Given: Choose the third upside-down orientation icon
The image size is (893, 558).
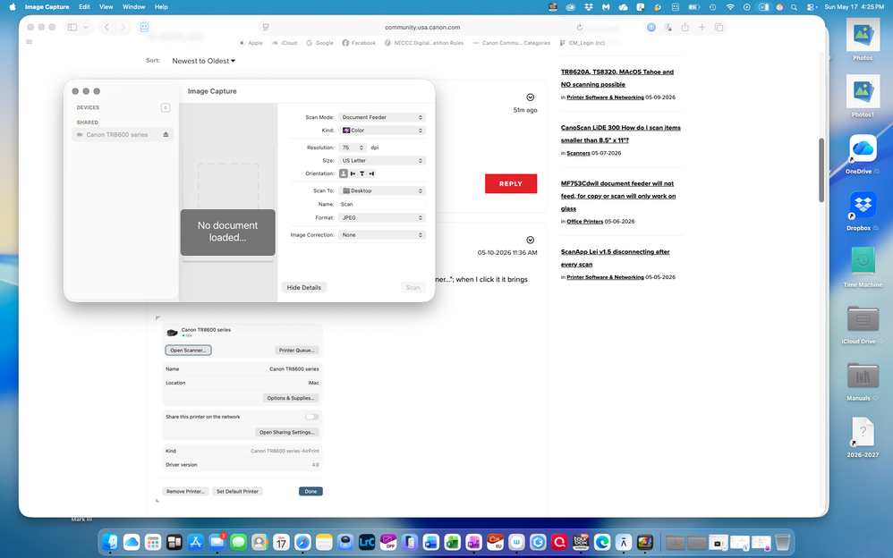Looking at the screenshot, I should pos(362,173).
